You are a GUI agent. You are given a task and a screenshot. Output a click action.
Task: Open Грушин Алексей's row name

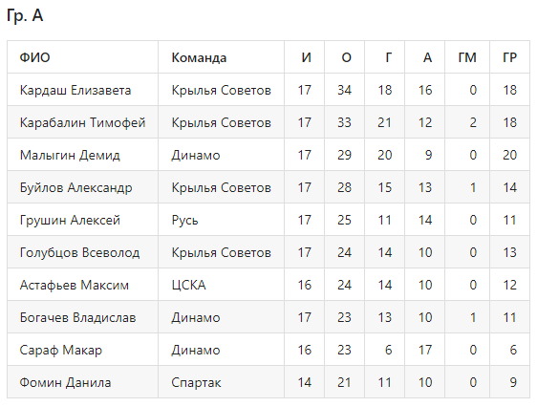(70, 220)
